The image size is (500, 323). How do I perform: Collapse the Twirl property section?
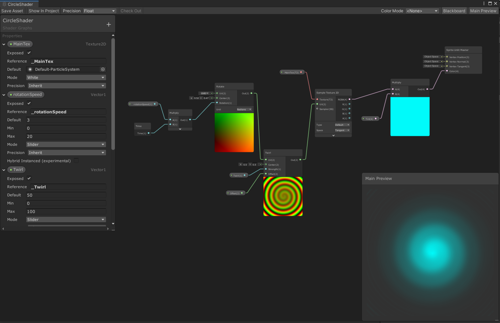click(4, 170)
